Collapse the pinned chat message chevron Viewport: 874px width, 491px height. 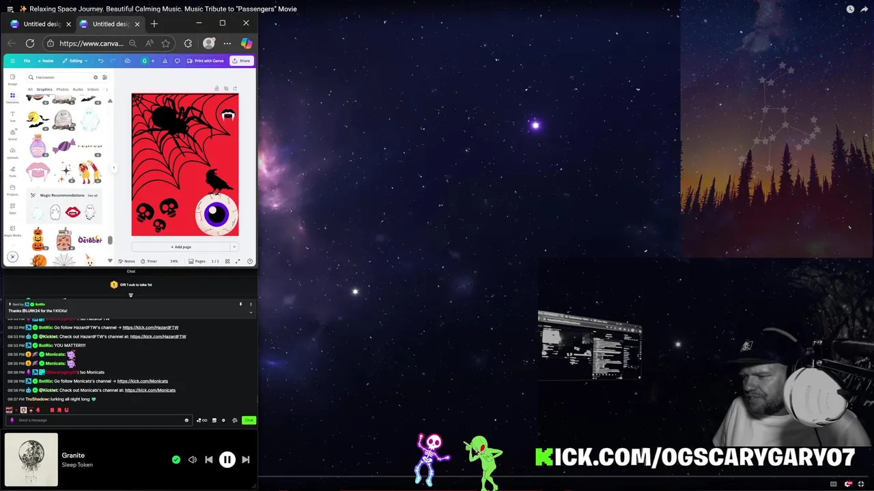(x=251, y=312)
